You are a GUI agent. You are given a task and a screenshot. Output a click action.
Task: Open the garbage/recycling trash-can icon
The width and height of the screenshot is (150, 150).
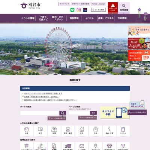point(27,146)
